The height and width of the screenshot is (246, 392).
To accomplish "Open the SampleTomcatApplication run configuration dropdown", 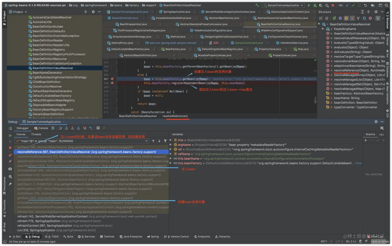I will point(283,5).
